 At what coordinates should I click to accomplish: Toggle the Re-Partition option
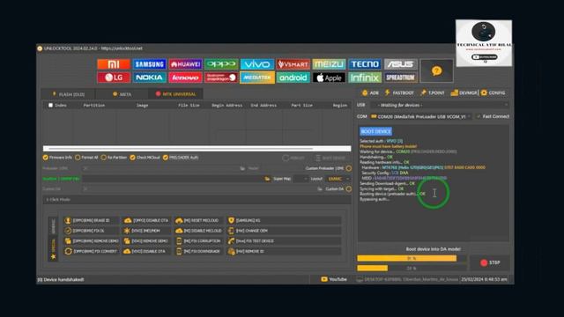click(x=114, y=158)
